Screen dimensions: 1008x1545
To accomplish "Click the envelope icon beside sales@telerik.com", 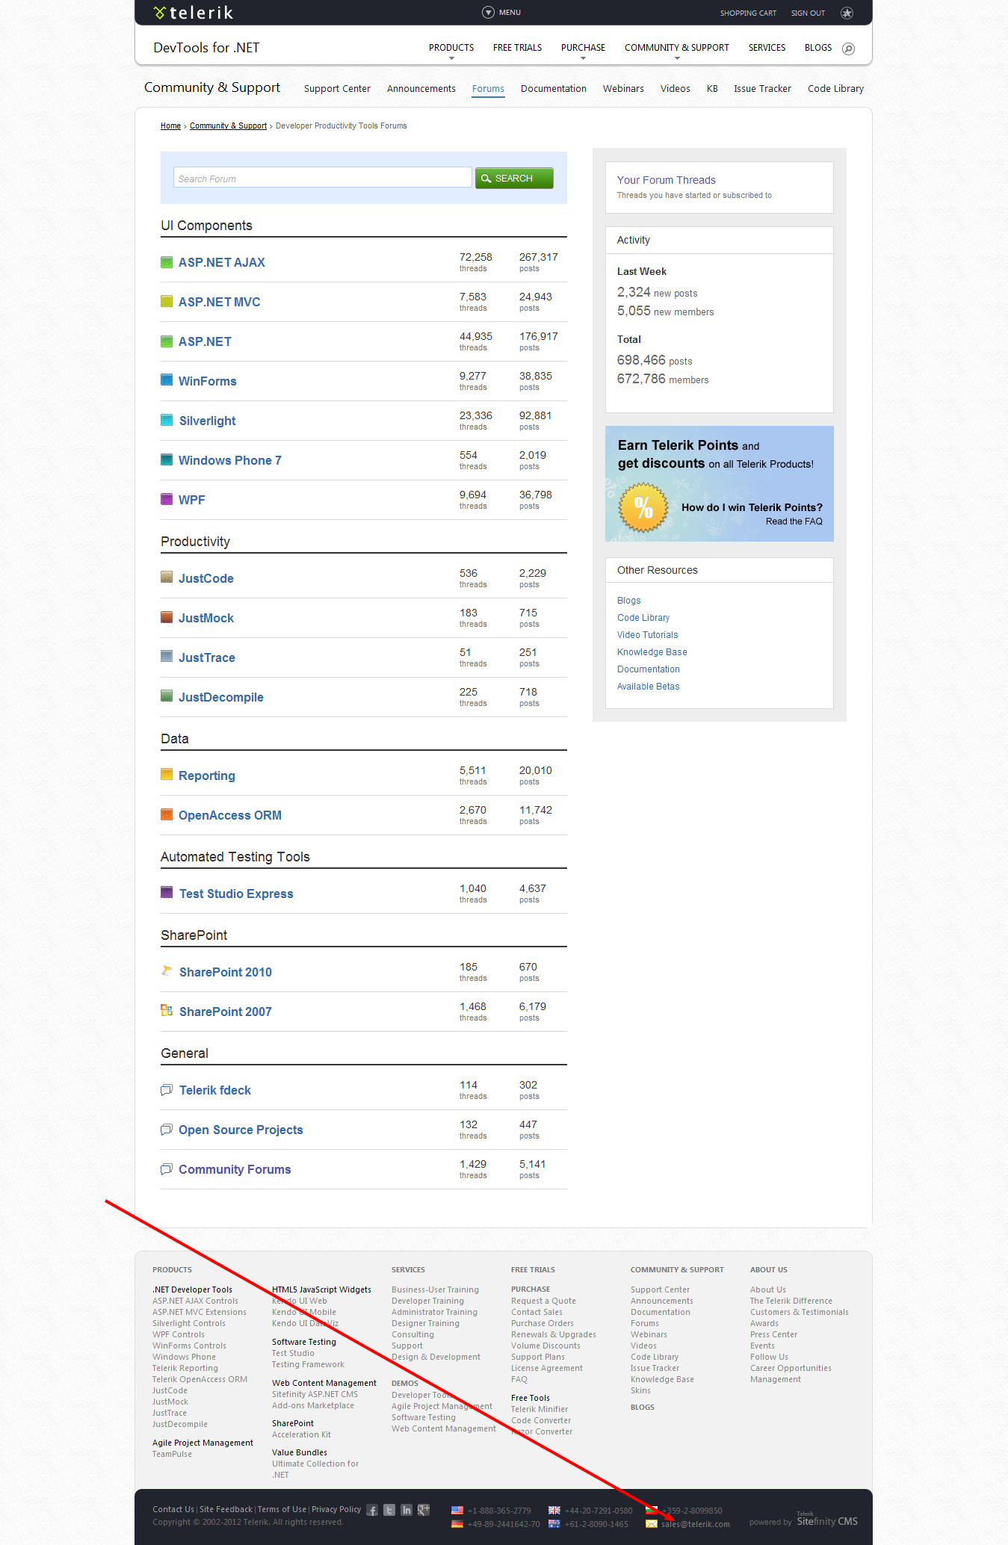I will 652,1524.
